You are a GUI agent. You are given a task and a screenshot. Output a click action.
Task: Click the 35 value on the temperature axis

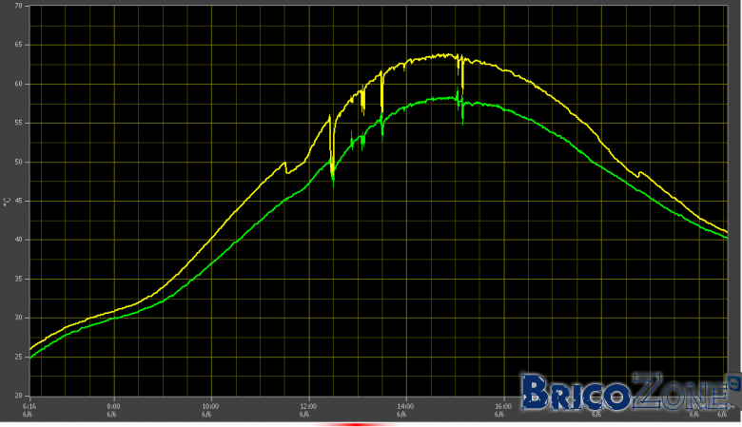coord(18,279)
